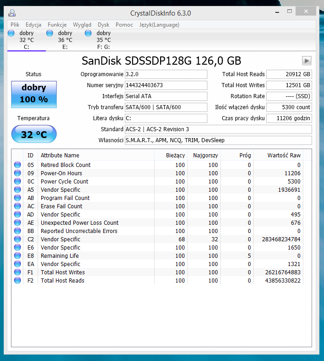Select the Power-On Hours row
324x361 pixels.
[x=157, y=173]
